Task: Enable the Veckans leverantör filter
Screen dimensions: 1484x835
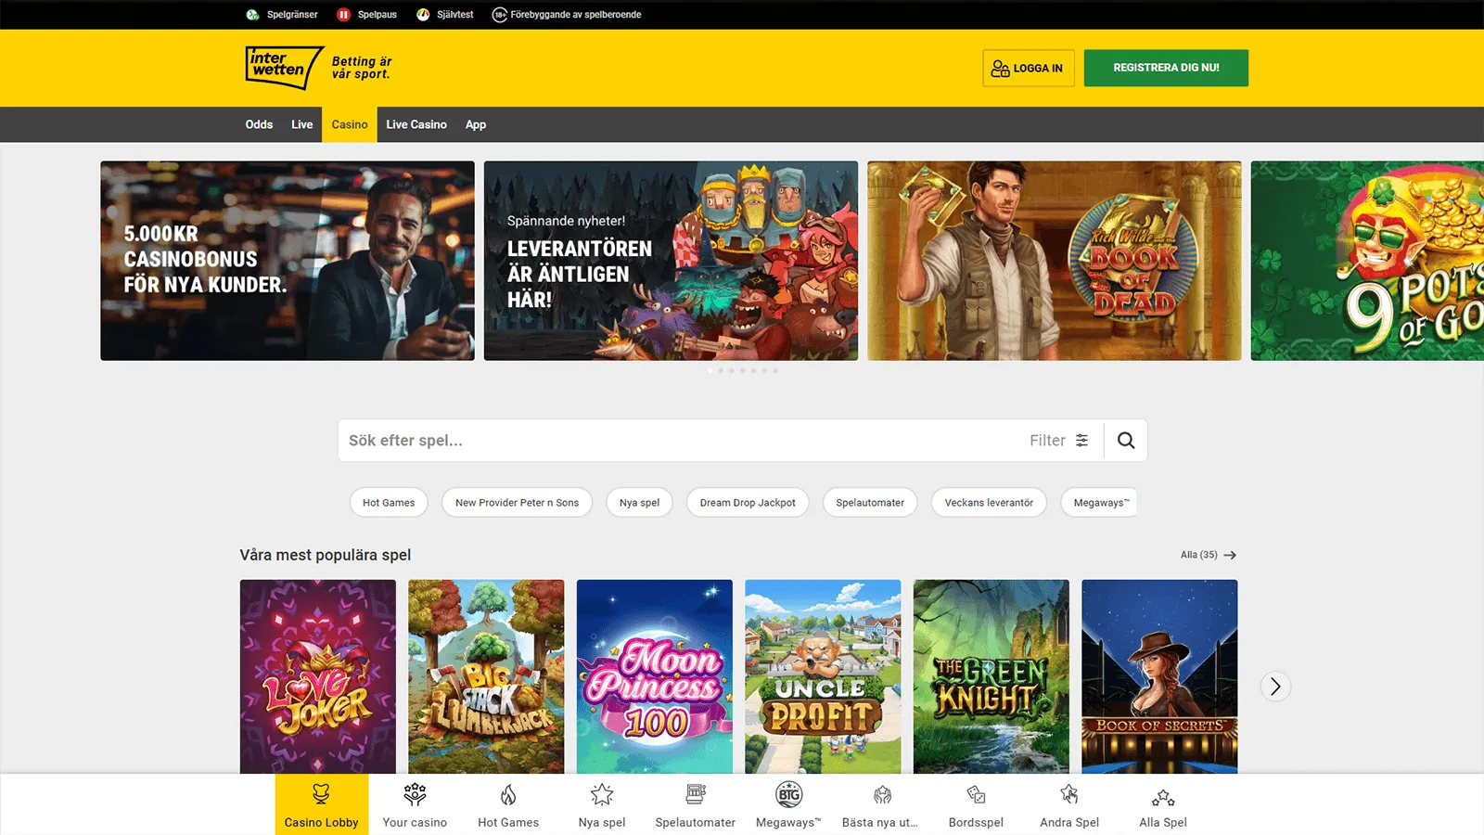Action: (x=989, y=502)
